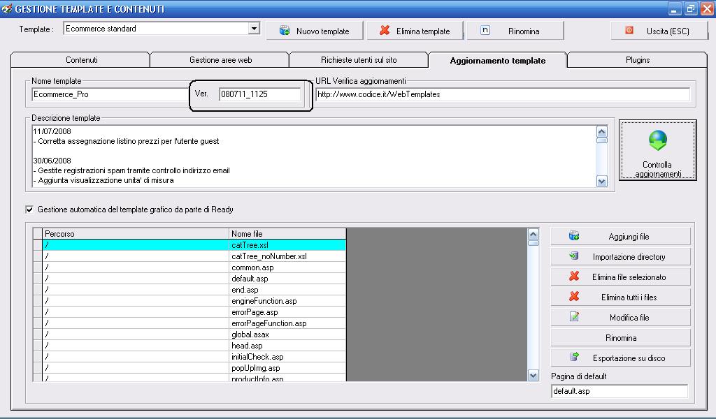Viewport: 716px width, 419px height.
Task: Click the Aggiungi file icon
Action: tap(574, 236)
